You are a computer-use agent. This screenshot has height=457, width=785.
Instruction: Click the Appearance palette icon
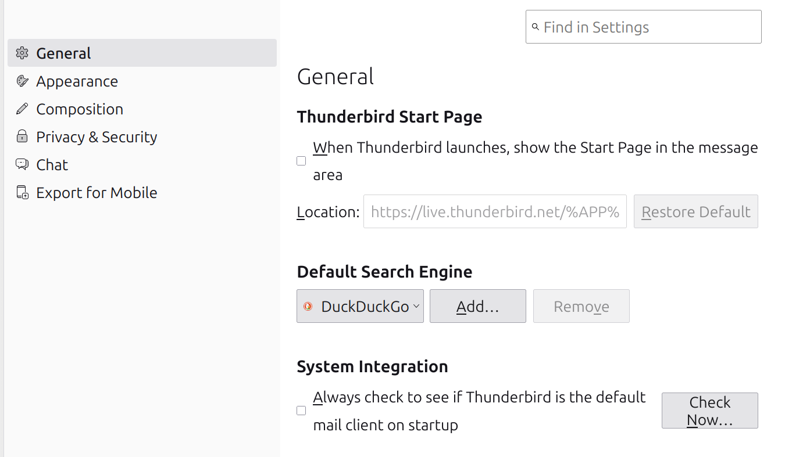(22, 81)
